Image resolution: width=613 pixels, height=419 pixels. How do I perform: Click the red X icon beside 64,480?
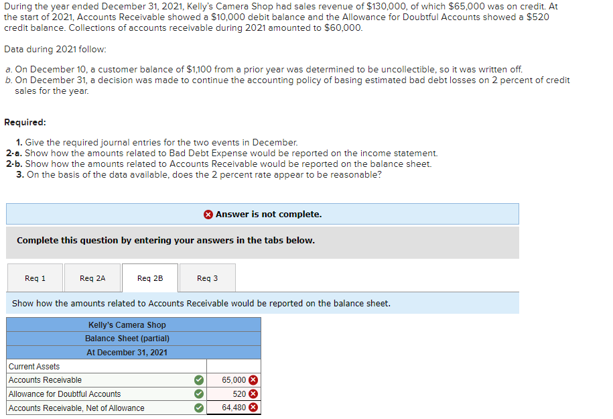pyautogui.click(x=253, y=407)
